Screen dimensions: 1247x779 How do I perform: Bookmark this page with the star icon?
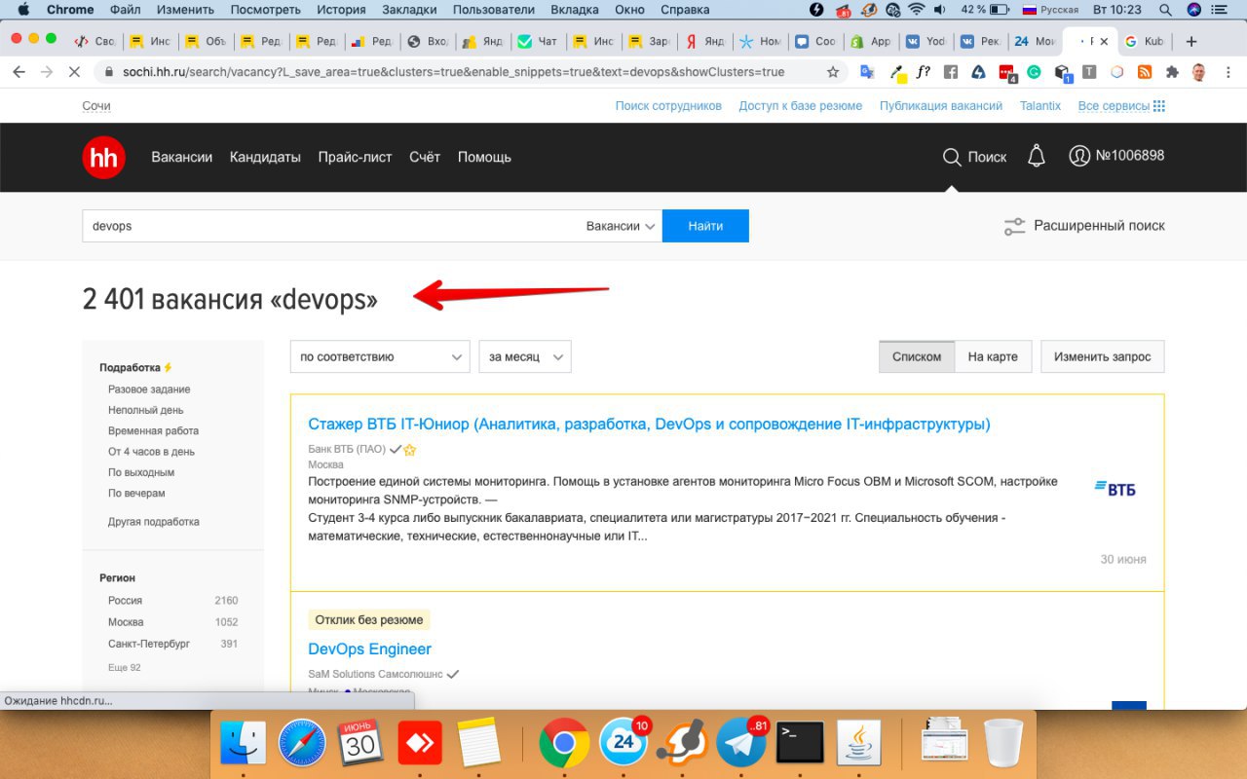coord(833,72)
